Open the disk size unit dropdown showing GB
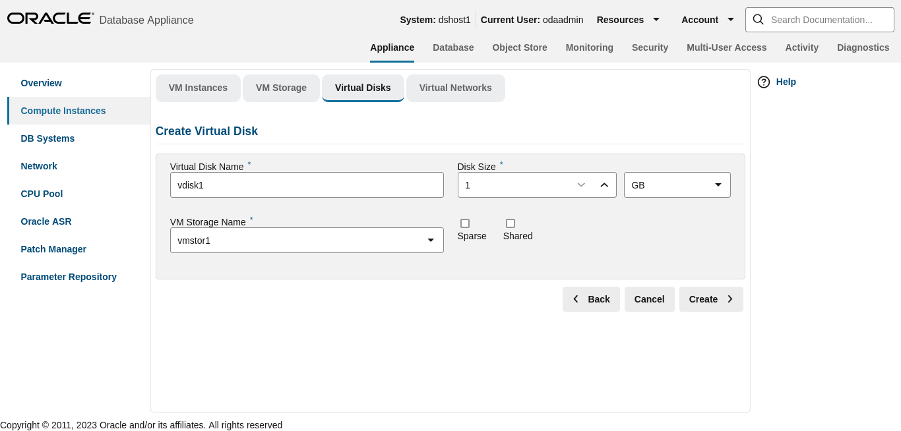 pyautogui.click(x=718, y=185)
